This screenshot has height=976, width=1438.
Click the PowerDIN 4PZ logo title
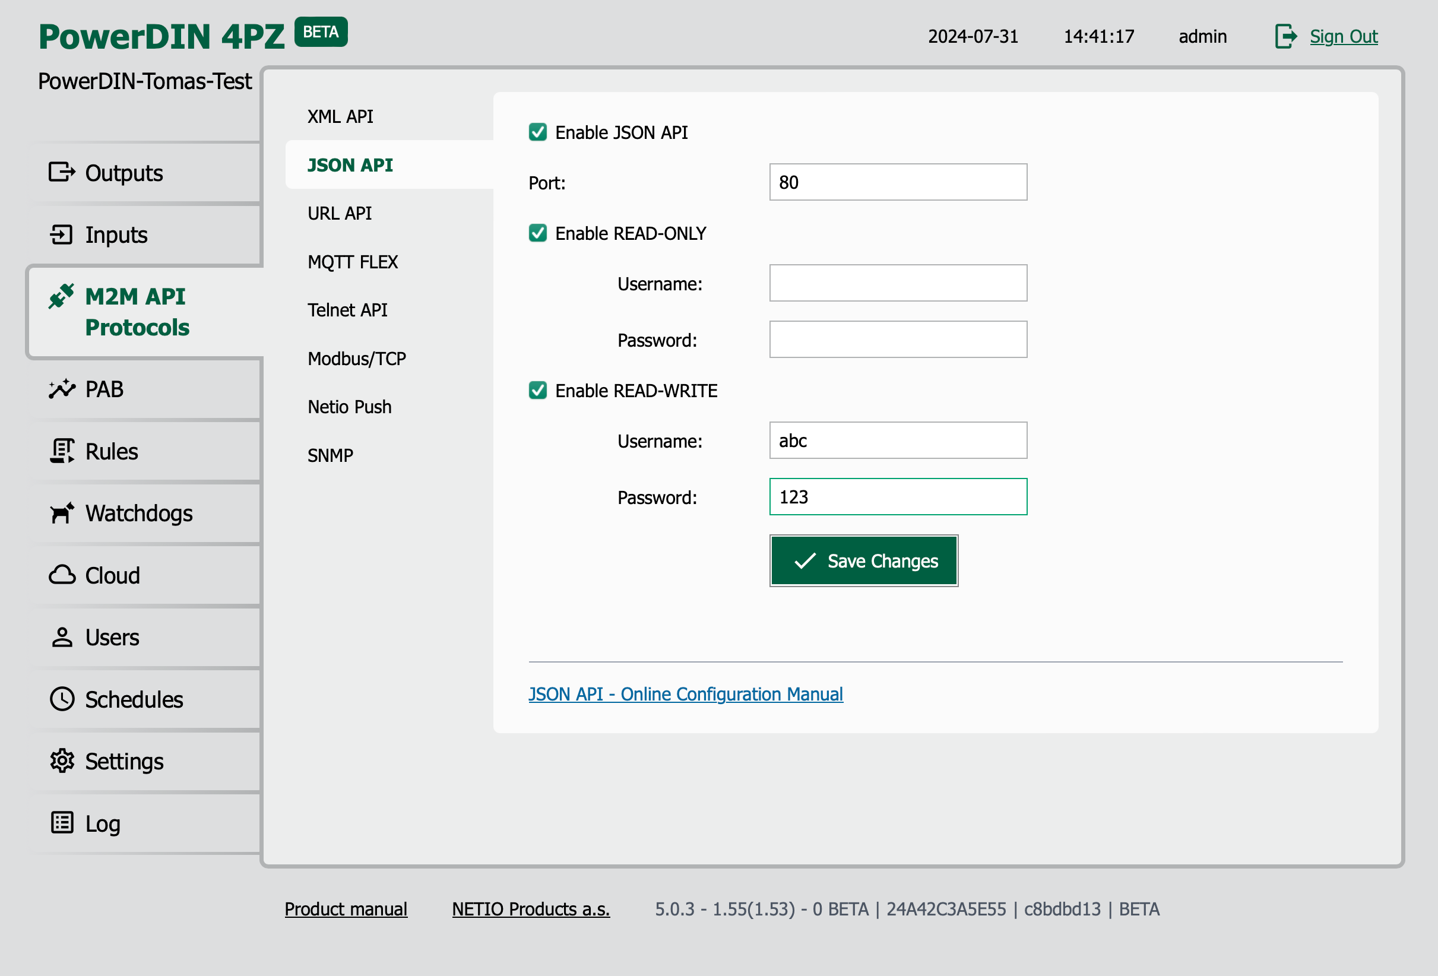tap(161, 37)
